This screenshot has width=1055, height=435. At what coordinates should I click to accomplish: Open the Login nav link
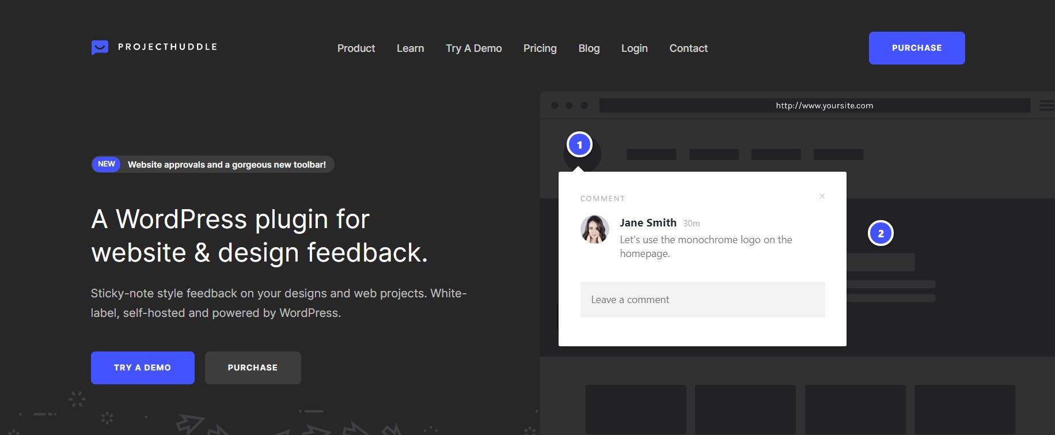[x=634, y=48]
